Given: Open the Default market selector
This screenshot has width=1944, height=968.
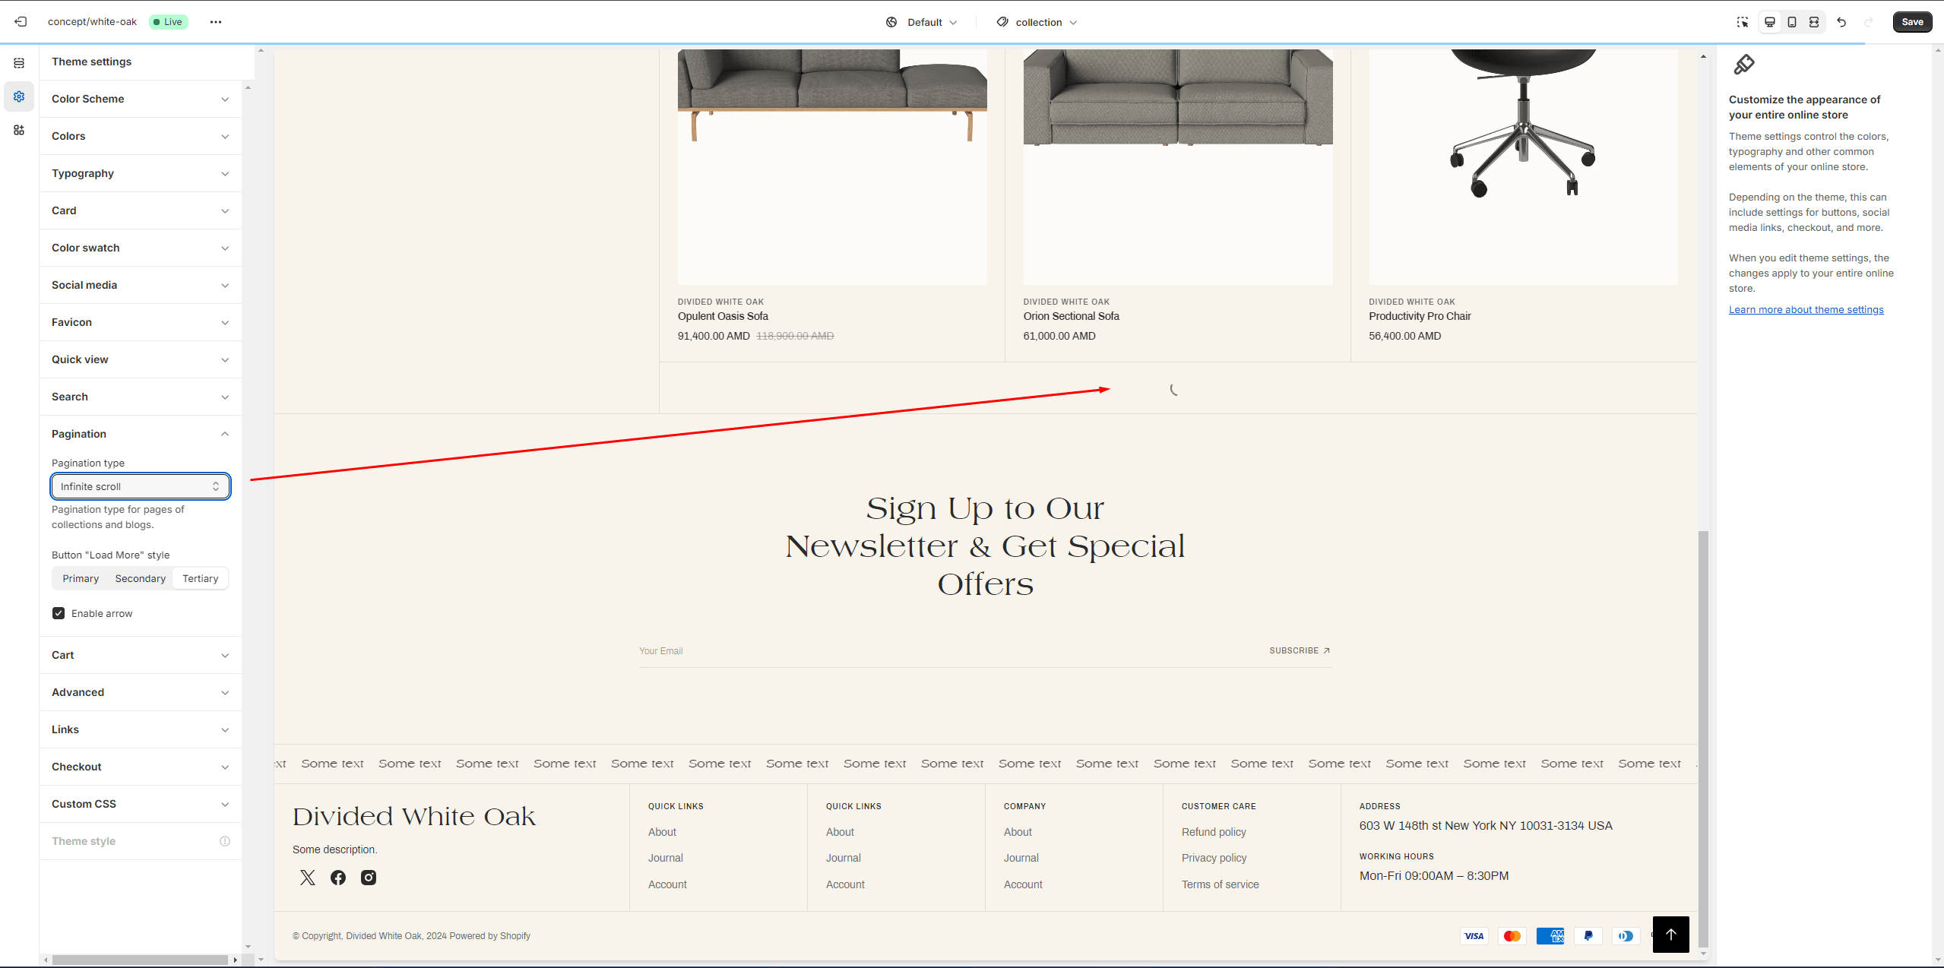Looking at the screenshot, I should coord(923,22).
